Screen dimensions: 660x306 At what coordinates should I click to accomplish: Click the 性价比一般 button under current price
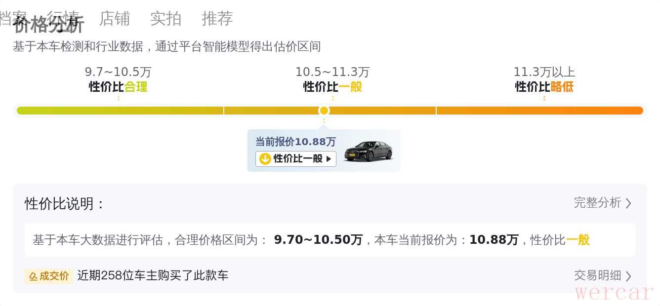[x=296, y=158]
